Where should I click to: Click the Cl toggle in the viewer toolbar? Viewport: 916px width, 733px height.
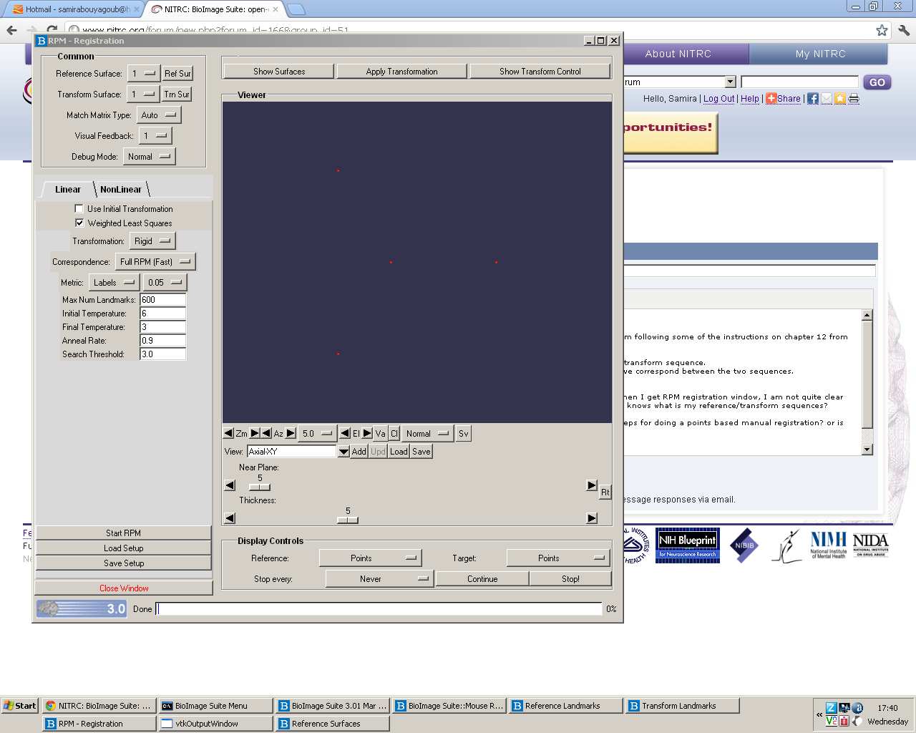(394, 434)
